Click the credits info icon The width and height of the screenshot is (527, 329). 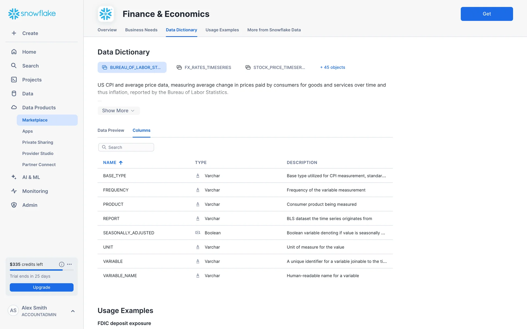[x=61, y=264]
